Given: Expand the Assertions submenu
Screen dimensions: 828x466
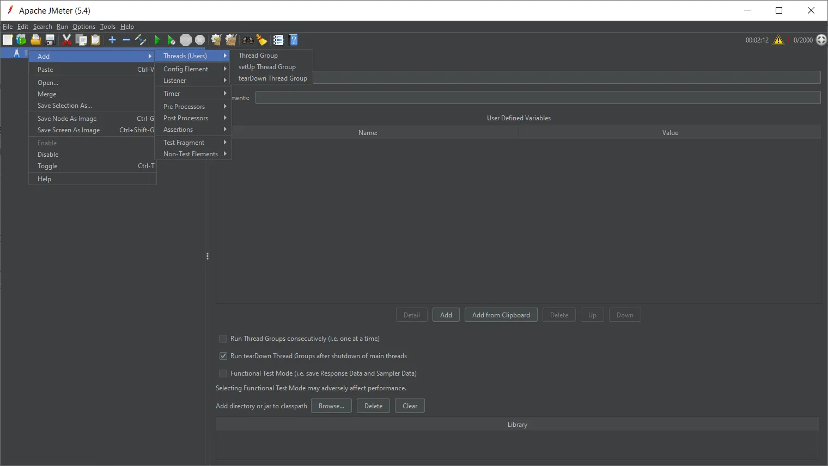Looking at the screenshot, I should click(x=193, y=130).
